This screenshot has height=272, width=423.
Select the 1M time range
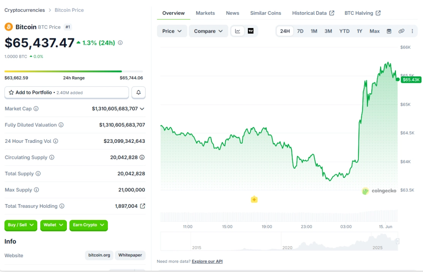[314, 31]
